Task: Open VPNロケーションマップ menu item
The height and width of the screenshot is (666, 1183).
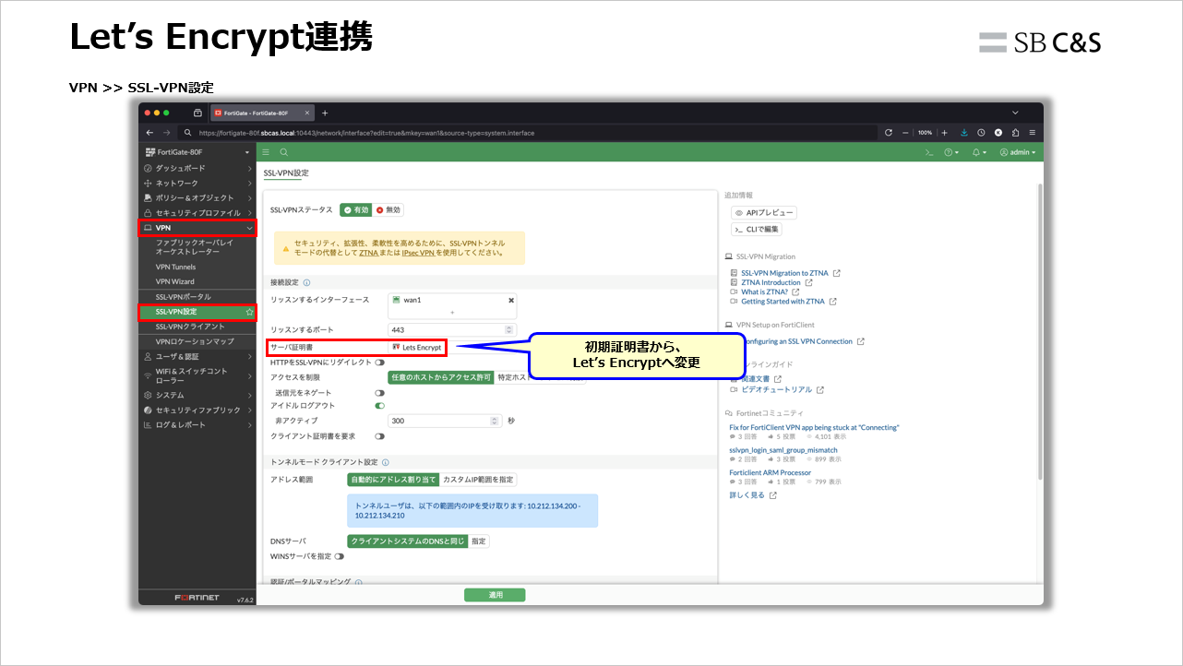Action: point(197,341)
